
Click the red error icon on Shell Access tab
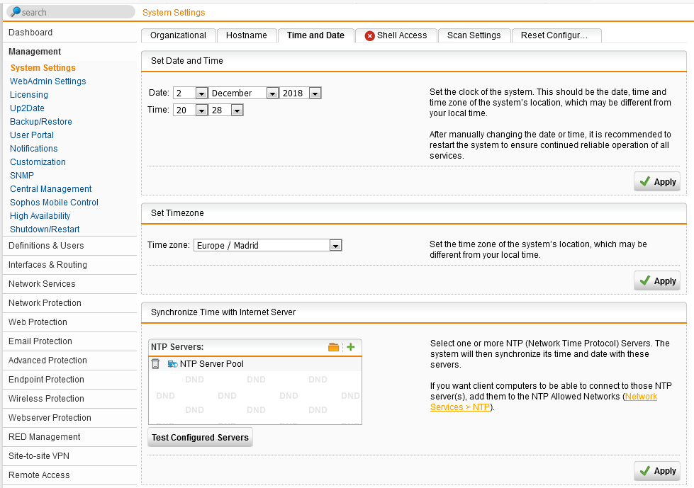coord(369,35)
